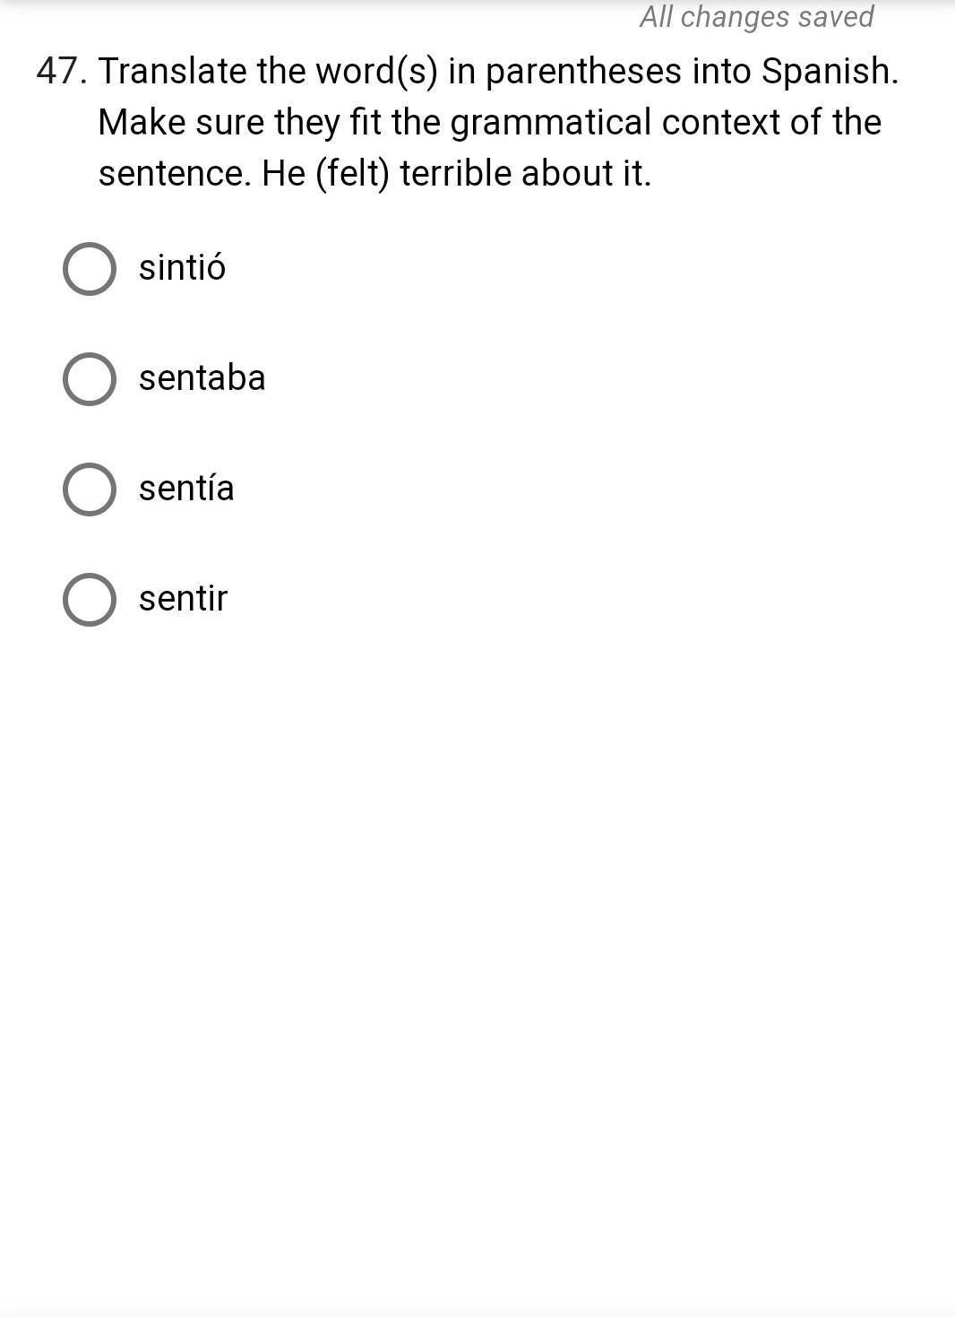Viewport: 955px width, 1317px height.
Task: Click the word '(felt)' in the question
Action: pyautogui.click(x=352, y=174)
